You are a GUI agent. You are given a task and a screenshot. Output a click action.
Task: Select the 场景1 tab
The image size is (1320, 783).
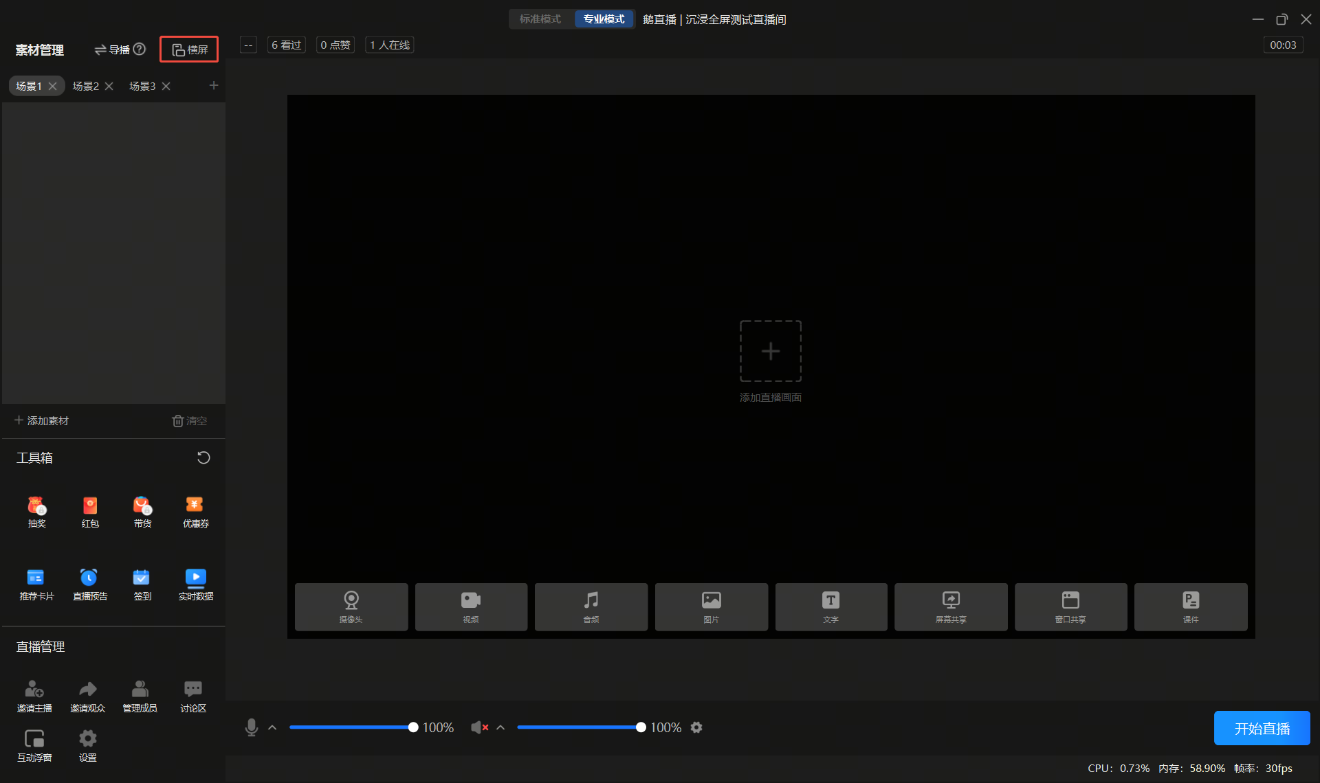click(x=29, y=86)
